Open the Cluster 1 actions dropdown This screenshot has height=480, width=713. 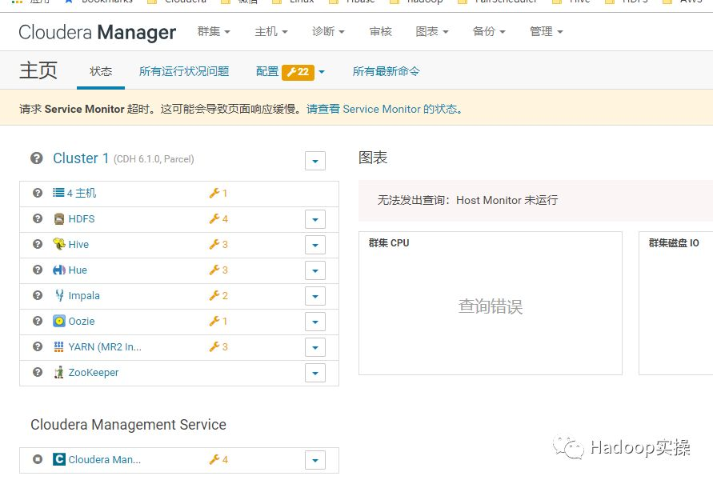click(315, 161)
